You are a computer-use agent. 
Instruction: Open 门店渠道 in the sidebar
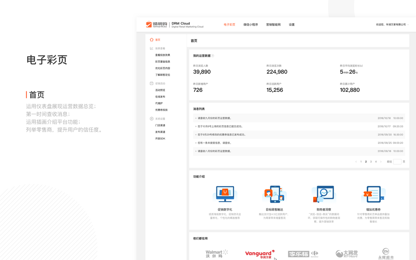[x=160, y=125]
